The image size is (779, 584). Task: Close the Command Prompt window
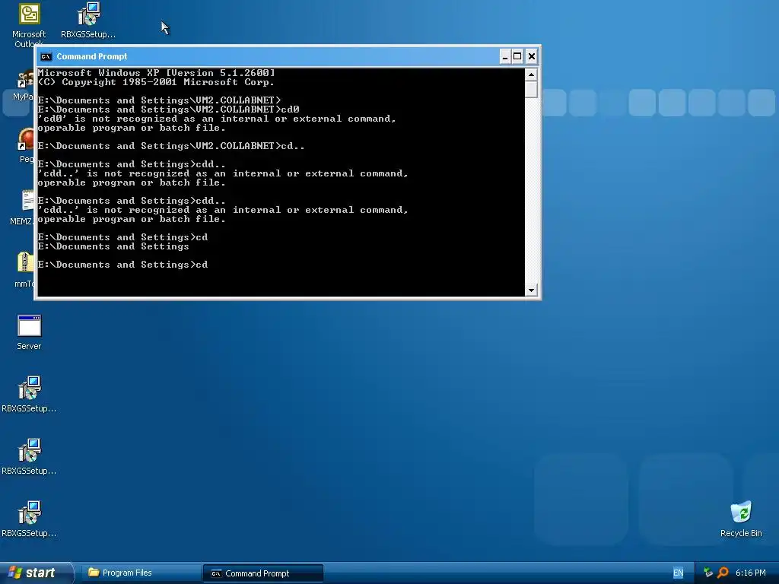pyautogui.click(x=531, y=56)
